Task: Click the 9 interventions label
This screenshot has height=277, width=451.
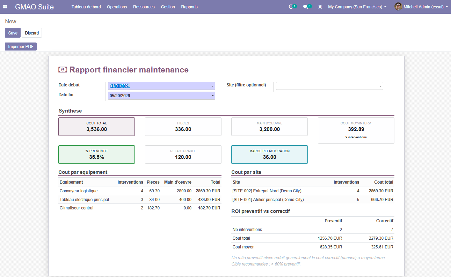Action: (x=356, y=137)
